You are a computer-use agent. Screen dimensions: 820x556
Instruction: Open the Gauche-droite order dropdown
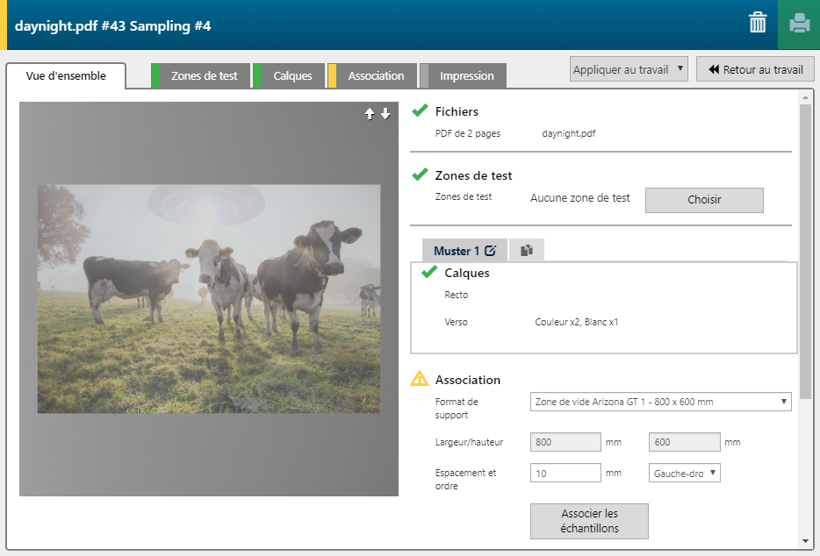pos(684,473)
